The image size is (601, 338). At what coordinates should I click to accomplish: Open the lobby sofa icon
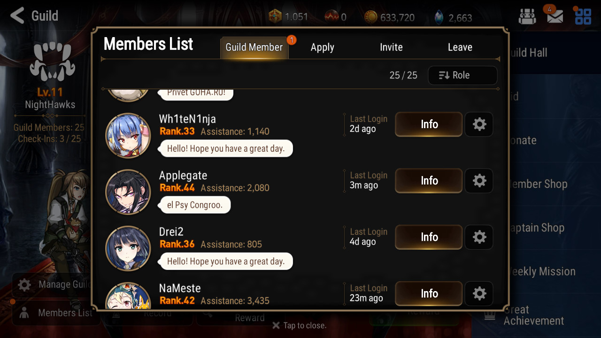click(x=527, y=16)
